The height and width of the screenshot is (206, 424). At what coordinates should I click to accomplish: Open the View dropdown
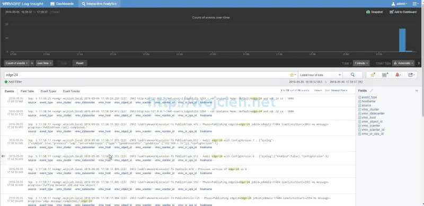[x=317, y=91]
